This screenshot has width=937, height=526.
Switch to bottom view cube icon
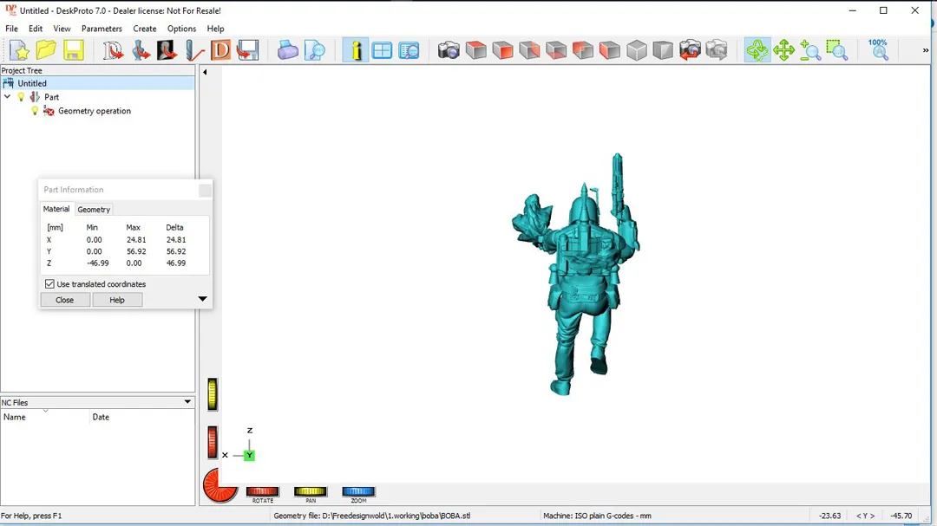coord(556,51)
